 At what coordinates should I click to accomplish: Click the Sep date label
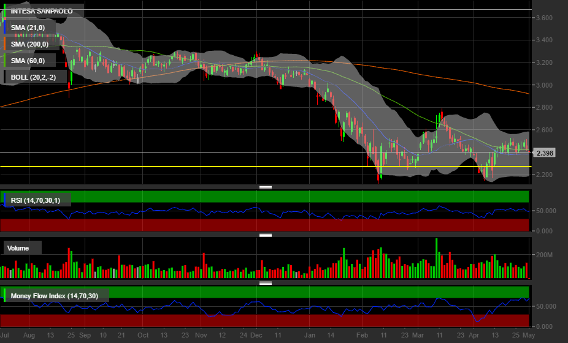85,336
